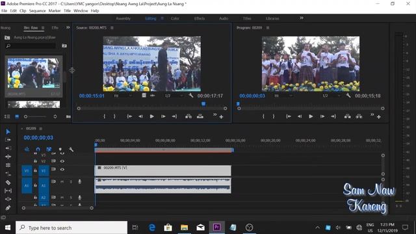
Task: Open Source monitor 1/2 resolution dropdown
Action: (174, 96)
